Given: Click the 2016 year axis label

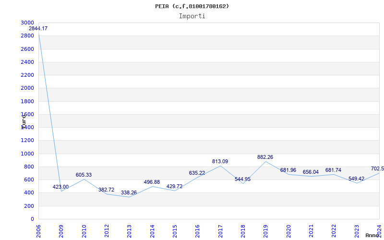Looking at the screenshot, I should pos(197,231).
